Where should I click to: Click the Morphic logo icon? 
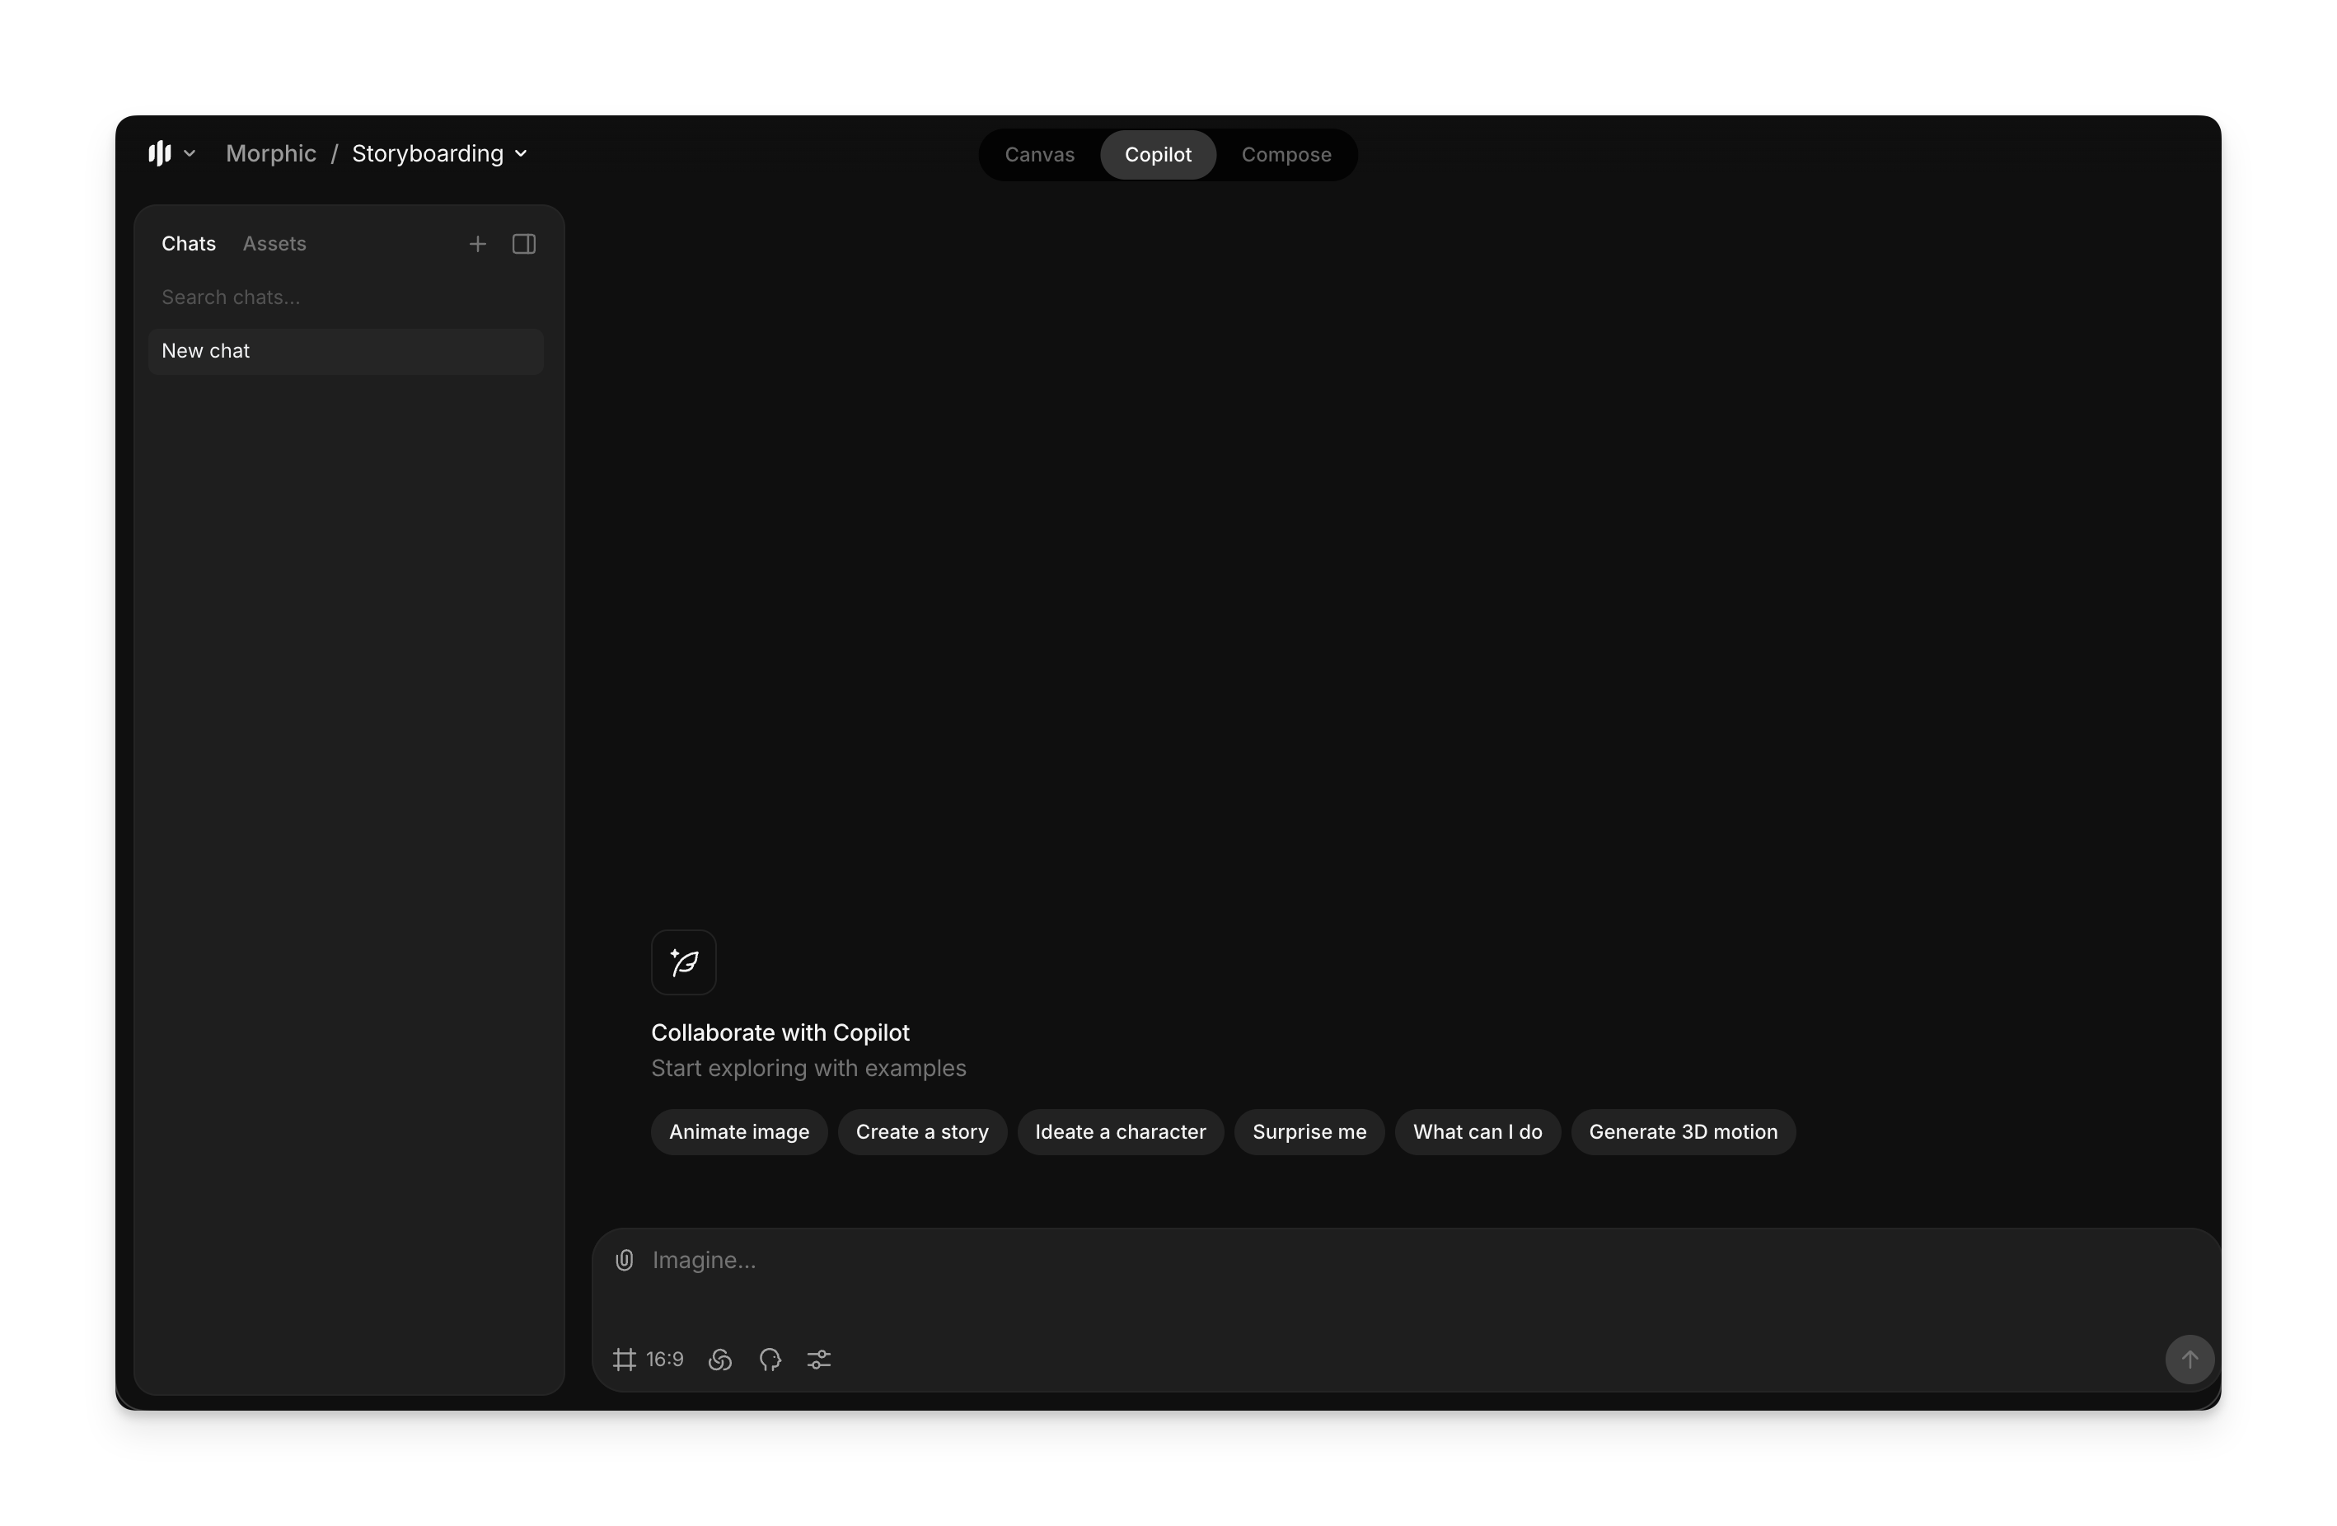point(160,153)
